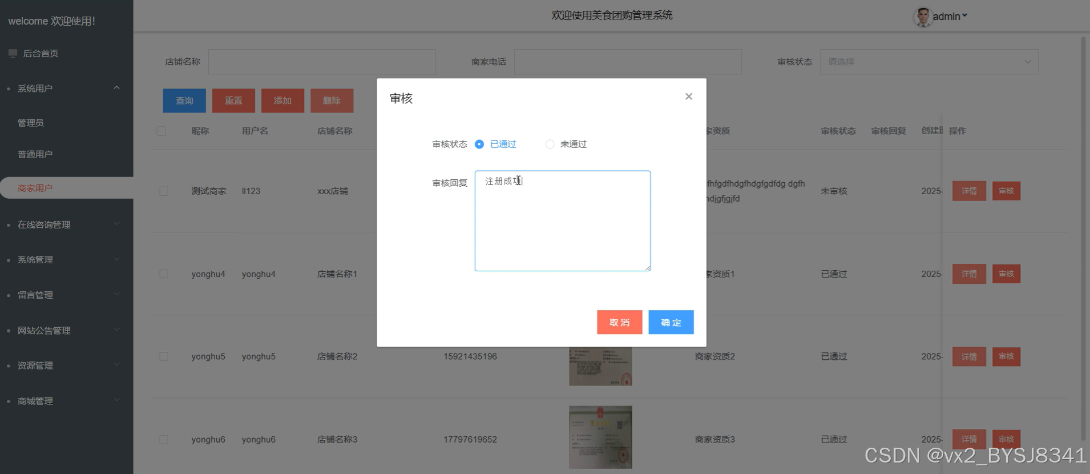Click the 商家资质2 cell
The height and width of the screenshot is (474, 1090).
[x=715, y=356]
